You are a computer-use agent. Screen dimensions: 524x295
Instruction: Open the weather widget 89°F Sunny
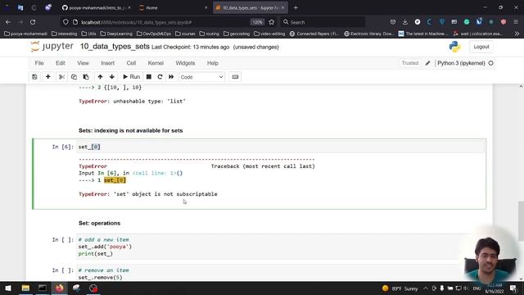(400, 288)
